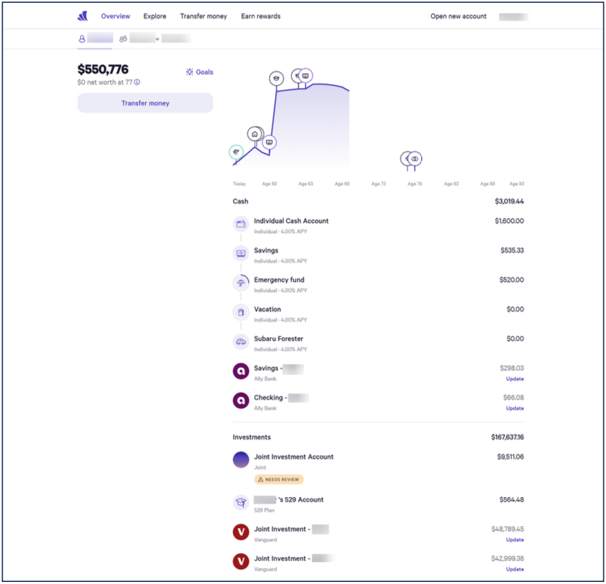
Task: Click the Vacation luggage icon
Action: click(241, 312)
